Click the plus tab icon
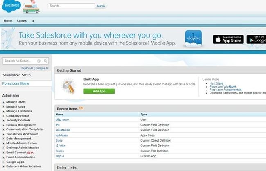 point(33,21)
